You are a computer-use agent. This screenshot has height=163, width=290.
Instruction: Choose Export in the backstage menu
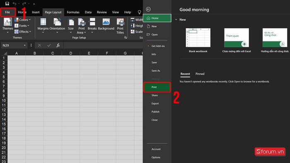point(157,103)
